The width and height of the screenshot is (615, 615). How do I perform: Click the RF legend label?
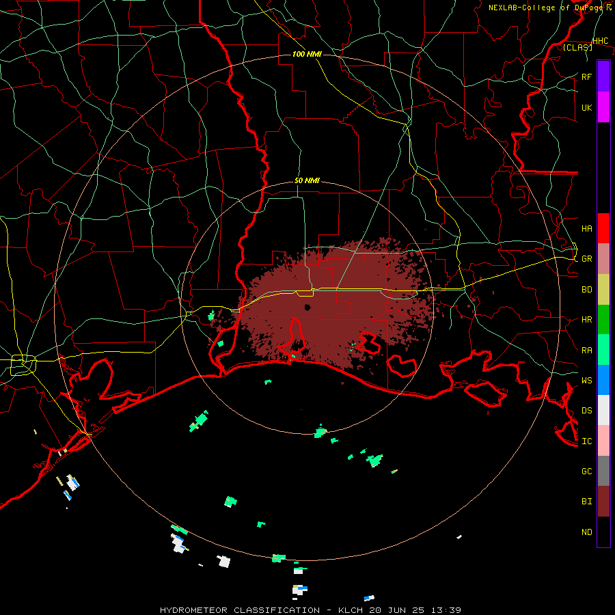[x=586, y=77]
